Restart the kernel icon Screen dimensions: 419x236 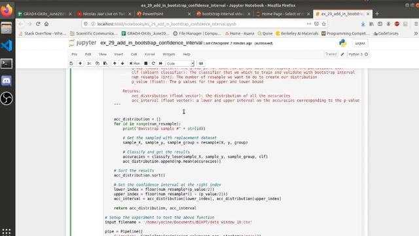click(x=153, y=64)
